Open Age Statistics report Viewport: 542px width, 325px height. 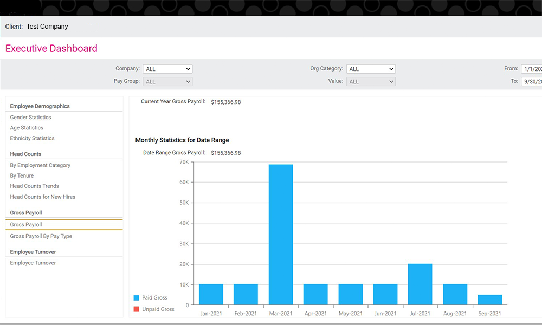pos(27,127)
